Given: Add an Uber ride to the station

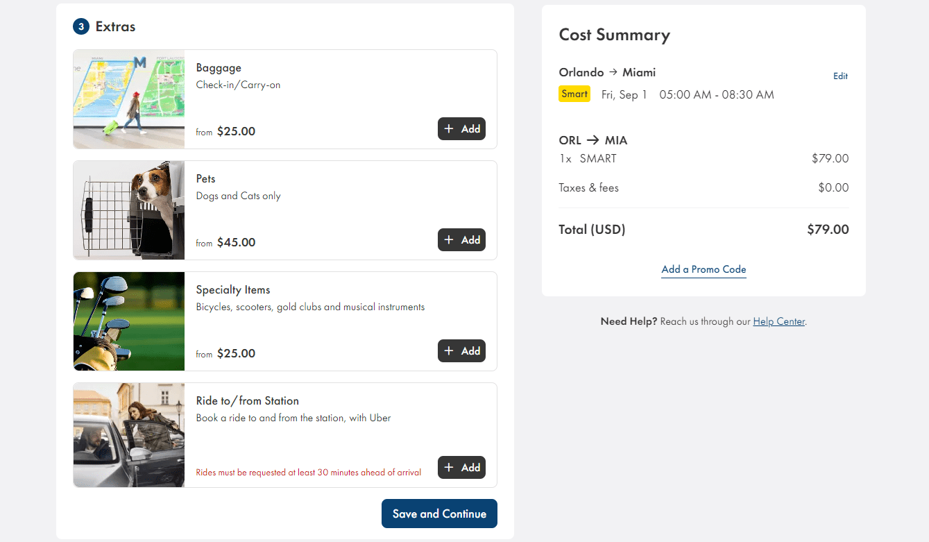Looking at the screenshot, I should [461, 467].
